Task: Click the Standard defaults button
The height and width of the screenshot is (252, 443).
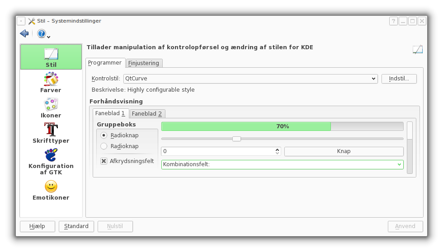Action: [x=76, y=226]
